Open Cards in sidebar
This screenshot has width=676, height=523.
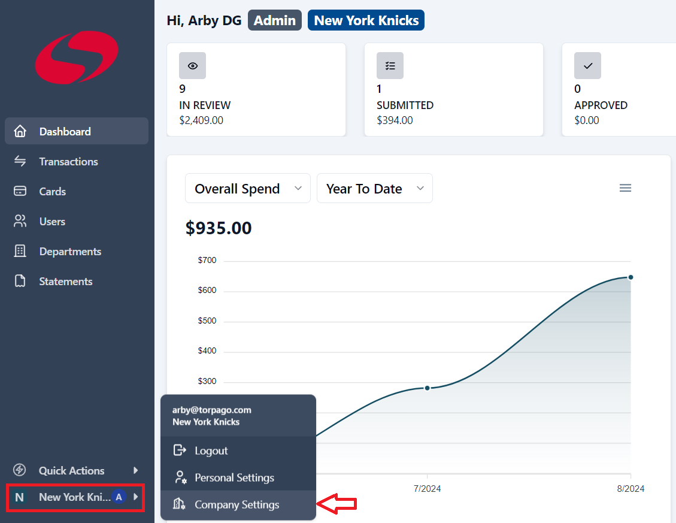coord(77,191)
